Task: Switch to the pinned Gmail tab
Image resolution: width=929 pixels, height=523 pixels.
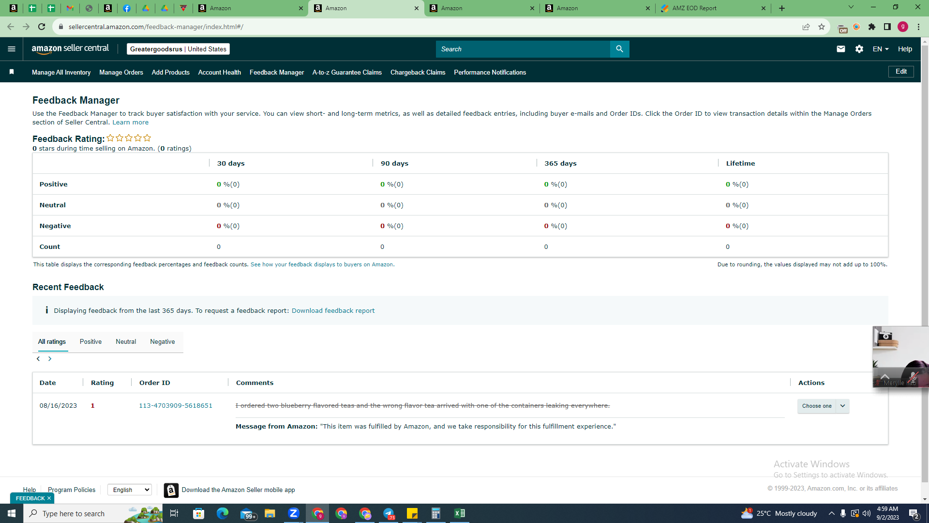Action: pos(70,8)
